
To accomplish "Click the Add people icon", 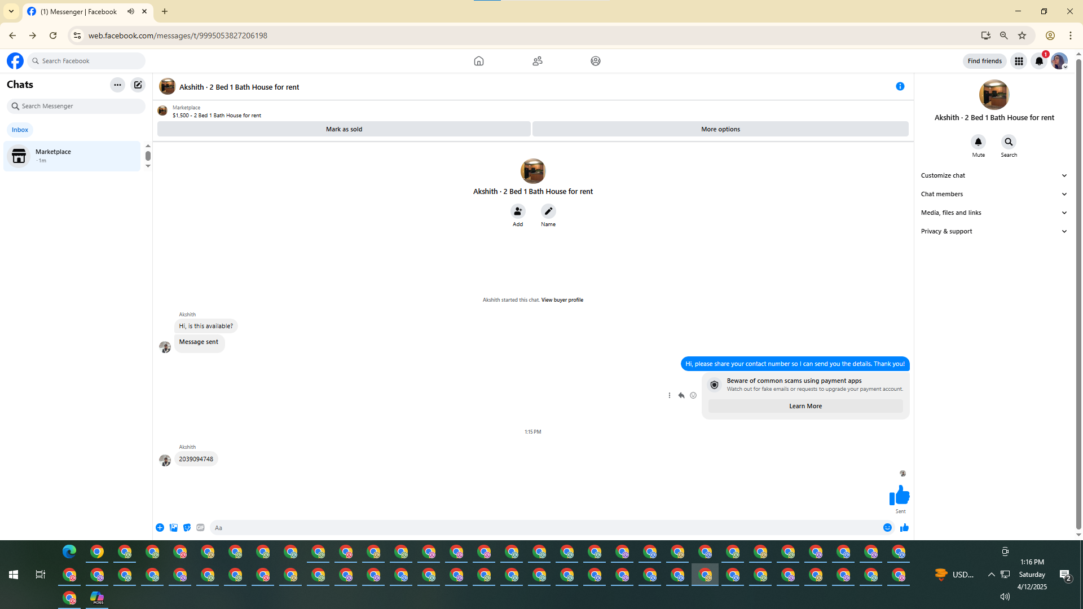I will coord(518,211).
